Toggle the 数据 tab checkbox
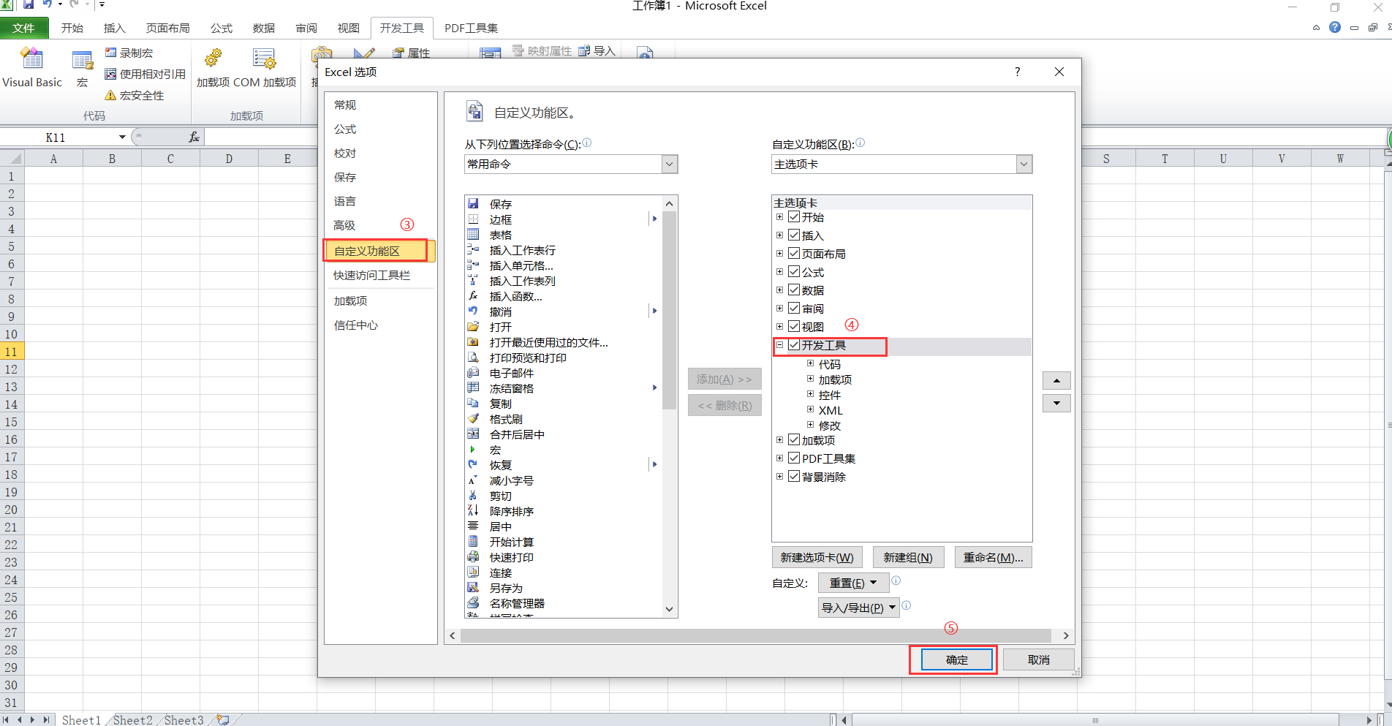This screenshot has height=726, width=1392. [x=794, y=290]
